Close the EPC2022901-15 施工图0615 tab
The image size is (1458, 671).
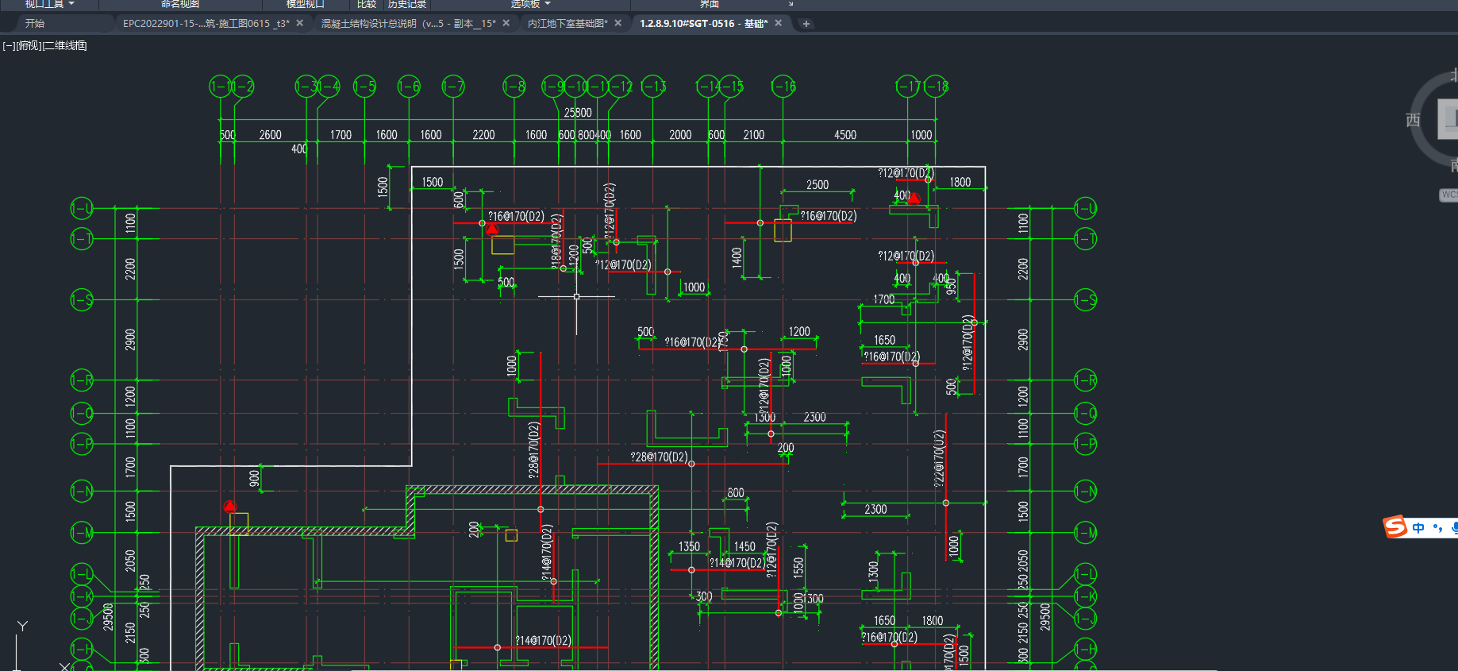pos(300,24)
